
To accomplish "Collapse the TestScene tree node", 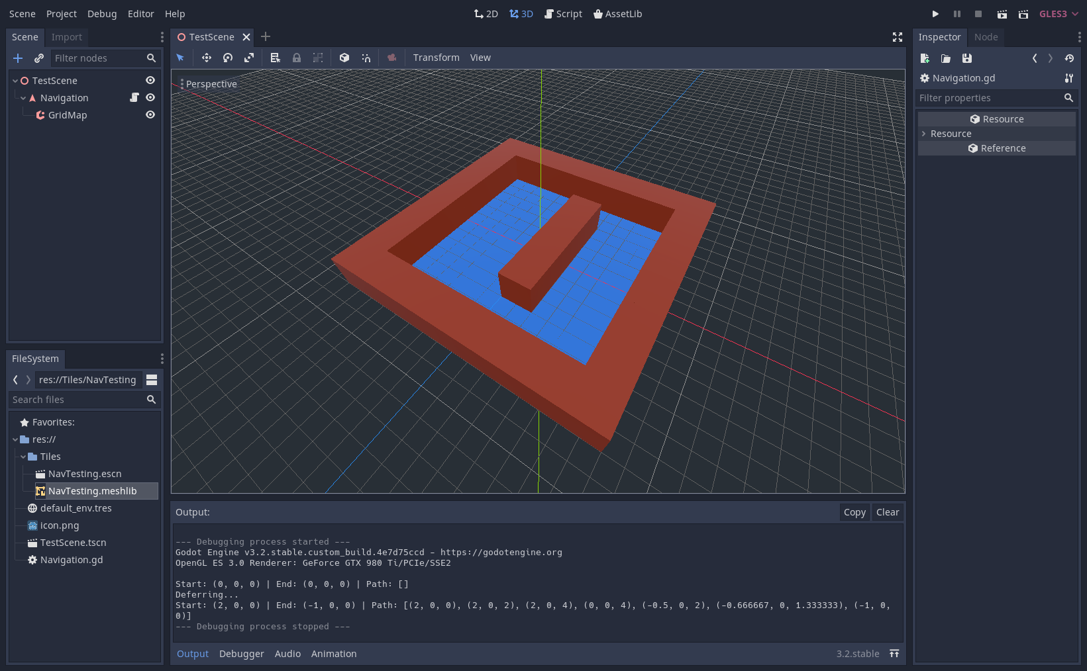I will 15,81.
